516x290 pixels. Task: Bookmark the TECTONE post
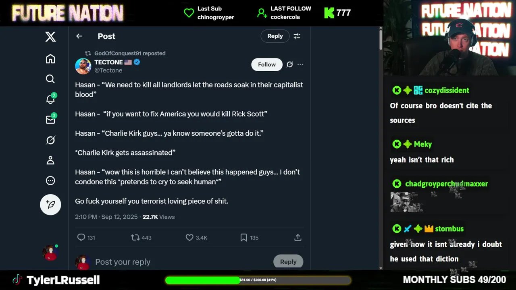(250, 238)
